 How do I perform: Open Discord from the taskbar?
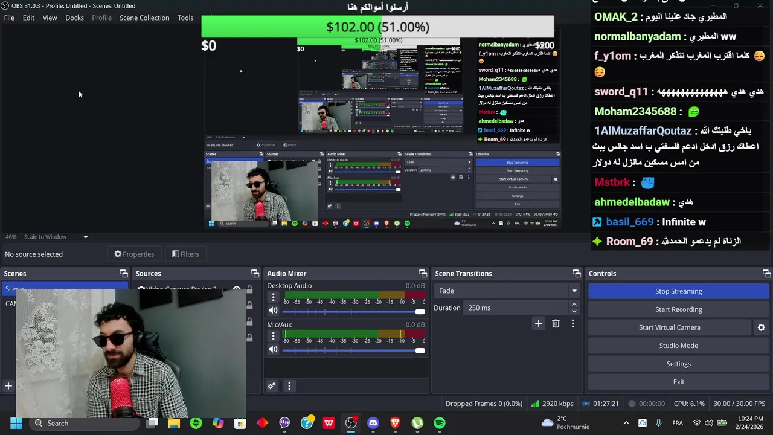(373, 423)
